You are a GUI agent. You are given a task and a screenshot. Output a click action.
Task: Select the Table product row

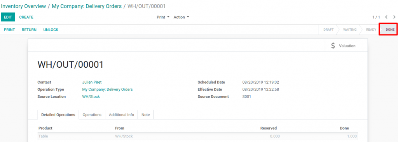pyautogui.click(x=198, y=136)
